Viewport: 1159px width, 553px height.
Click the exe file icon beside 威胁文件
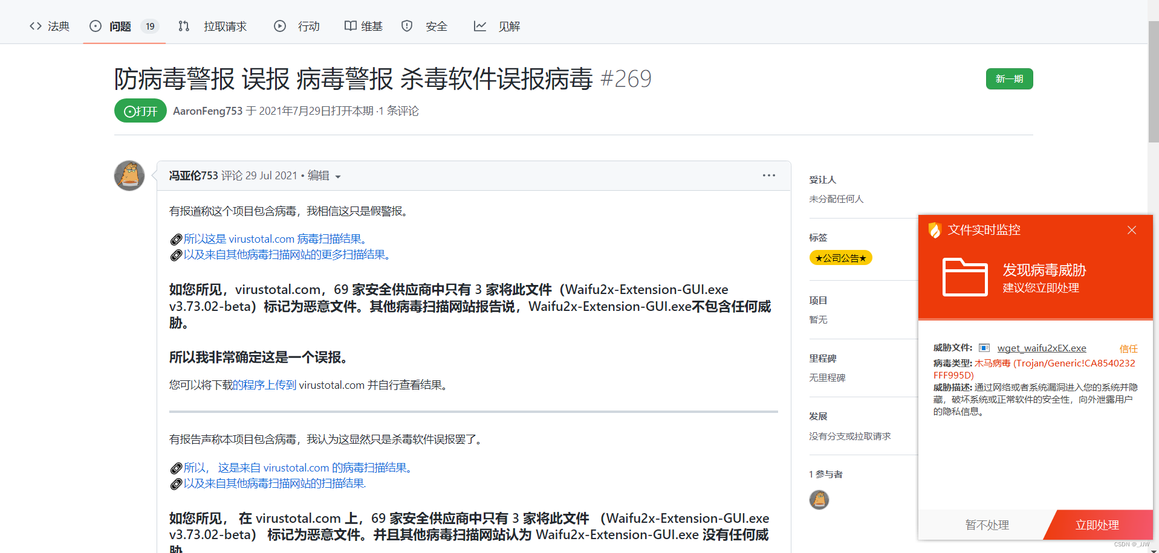click(984, 348)
